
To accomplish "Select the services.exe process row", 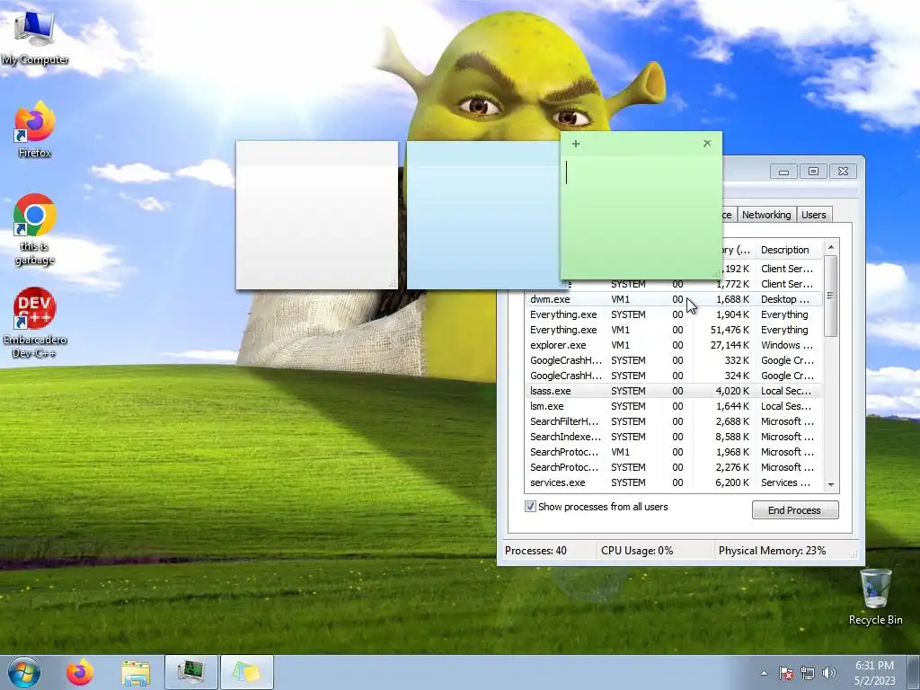I will pyautogui.click(x=674, y=482).
